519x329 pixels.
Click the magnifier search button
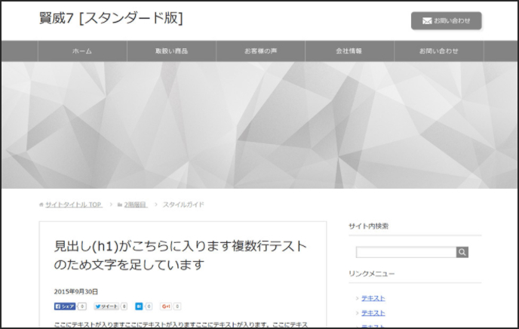tap(462, 252)
